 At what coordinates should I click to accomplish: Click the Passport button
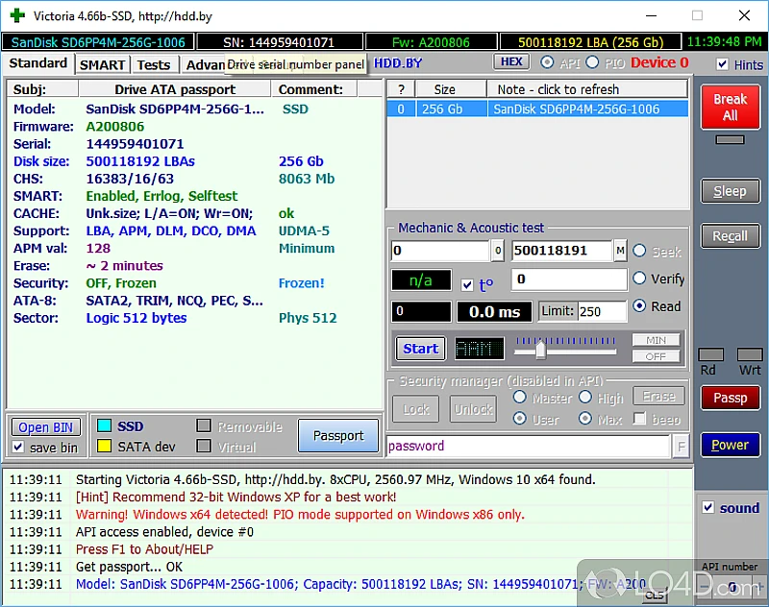tap(338, 435)
